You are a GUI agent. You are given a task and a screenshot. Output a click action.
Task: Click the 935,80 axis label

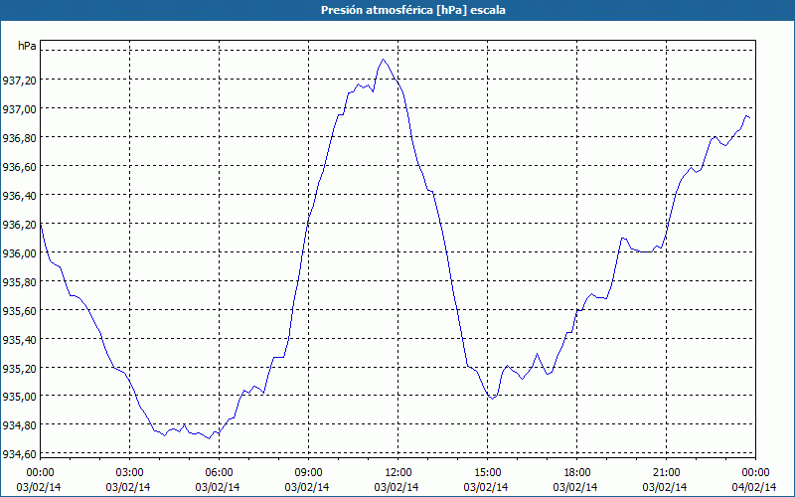[x=19, y=281]
